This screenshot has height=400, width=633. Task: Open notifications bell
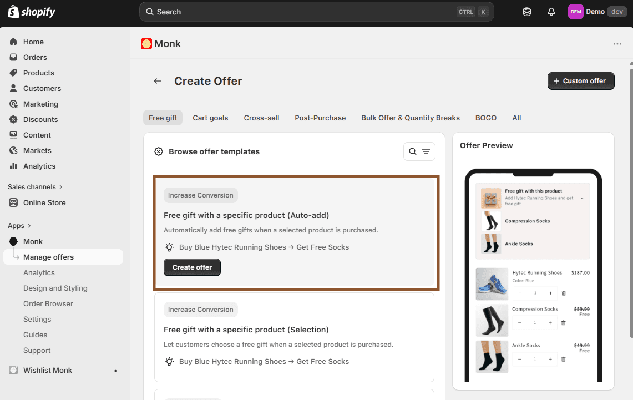click(551, 12)
